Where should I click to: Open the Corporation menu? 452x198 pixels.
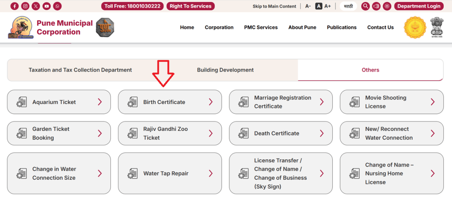point(219,27)
